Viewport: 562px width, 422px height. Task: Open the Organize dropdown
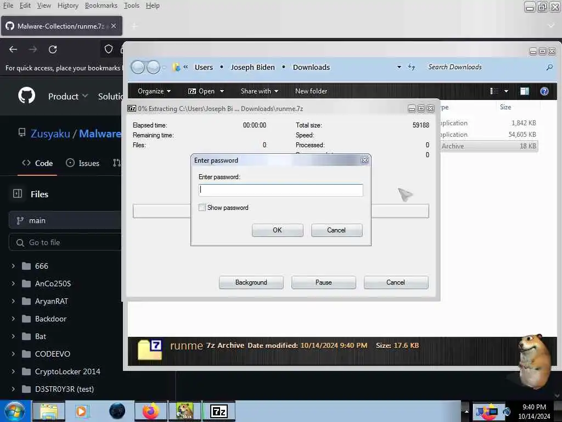point(154,91)
